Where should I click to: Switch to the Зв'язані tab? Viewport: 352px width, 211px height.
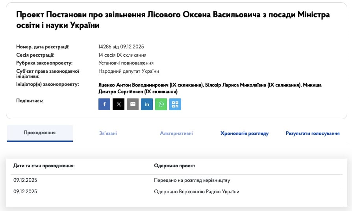click(x=108, y=133)
